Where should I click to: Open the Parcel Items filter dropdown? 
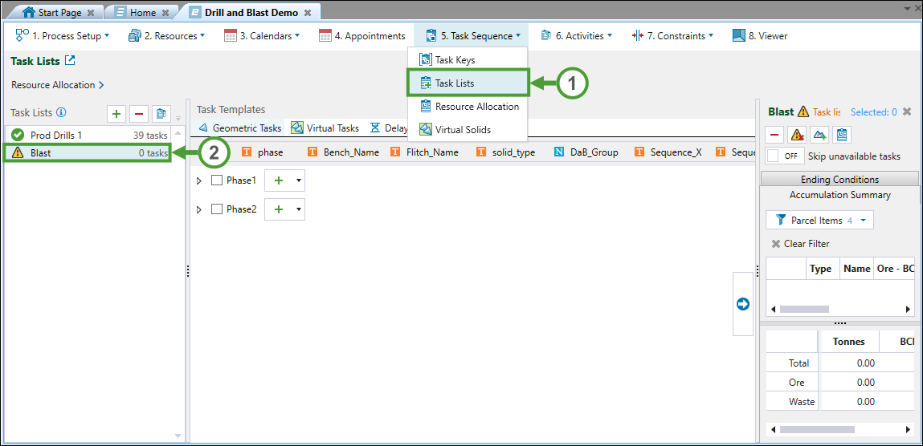tap(819, 221)
